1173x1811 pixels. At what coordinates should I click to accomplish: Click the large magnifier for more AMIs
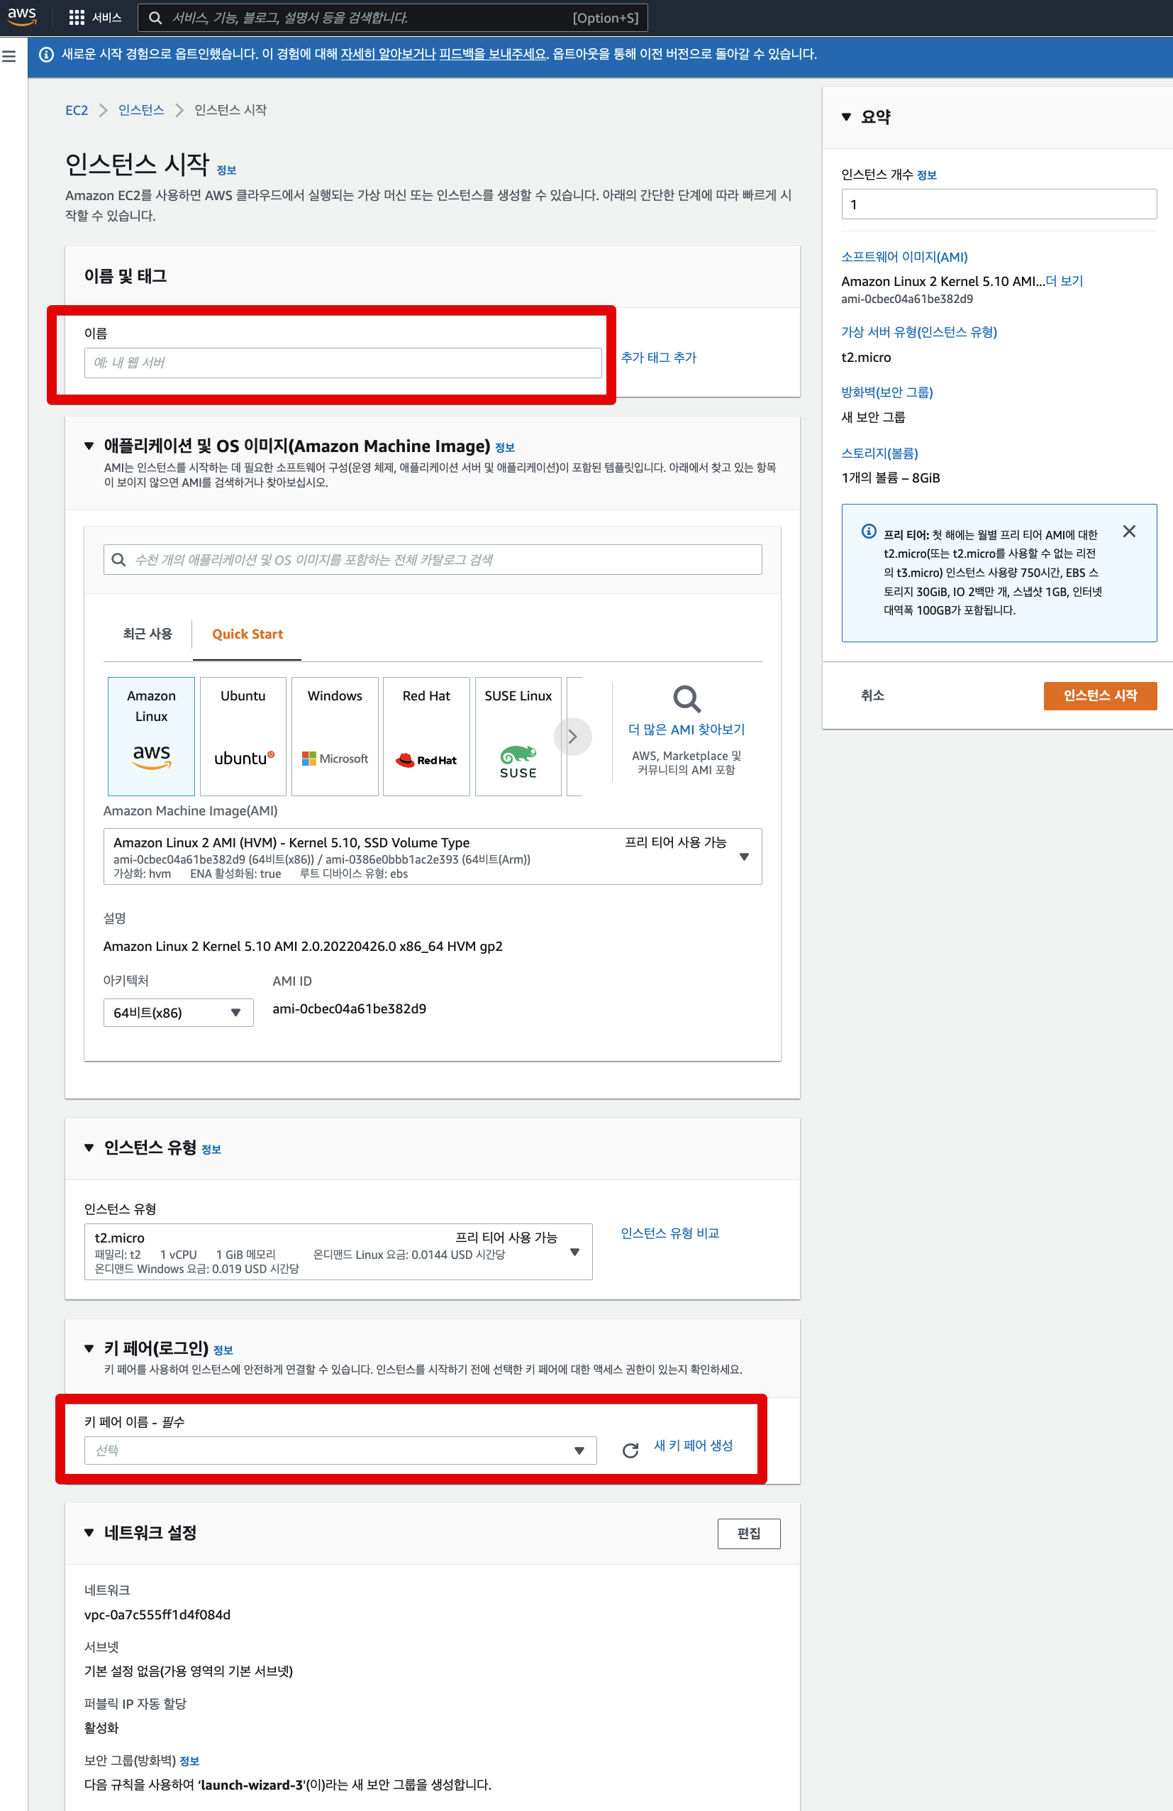(x=686, y=698)
